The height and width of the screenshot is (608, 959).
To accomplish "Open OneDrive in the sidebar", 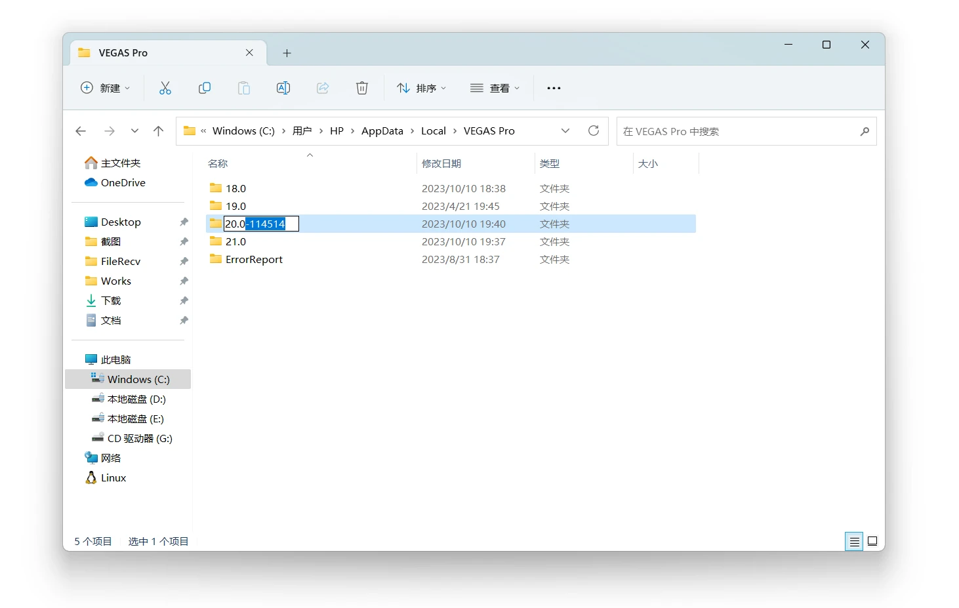I will point(115,182).
